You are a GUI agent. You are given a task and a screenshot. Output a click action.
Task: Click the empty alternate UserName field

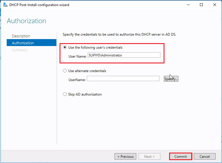point(123,78)
